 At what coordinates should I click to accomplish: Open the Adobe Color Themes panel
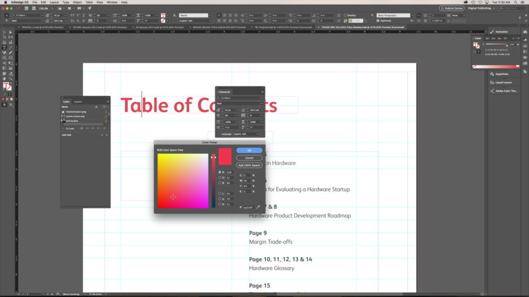pyautogui.click(x=506, y=91)
